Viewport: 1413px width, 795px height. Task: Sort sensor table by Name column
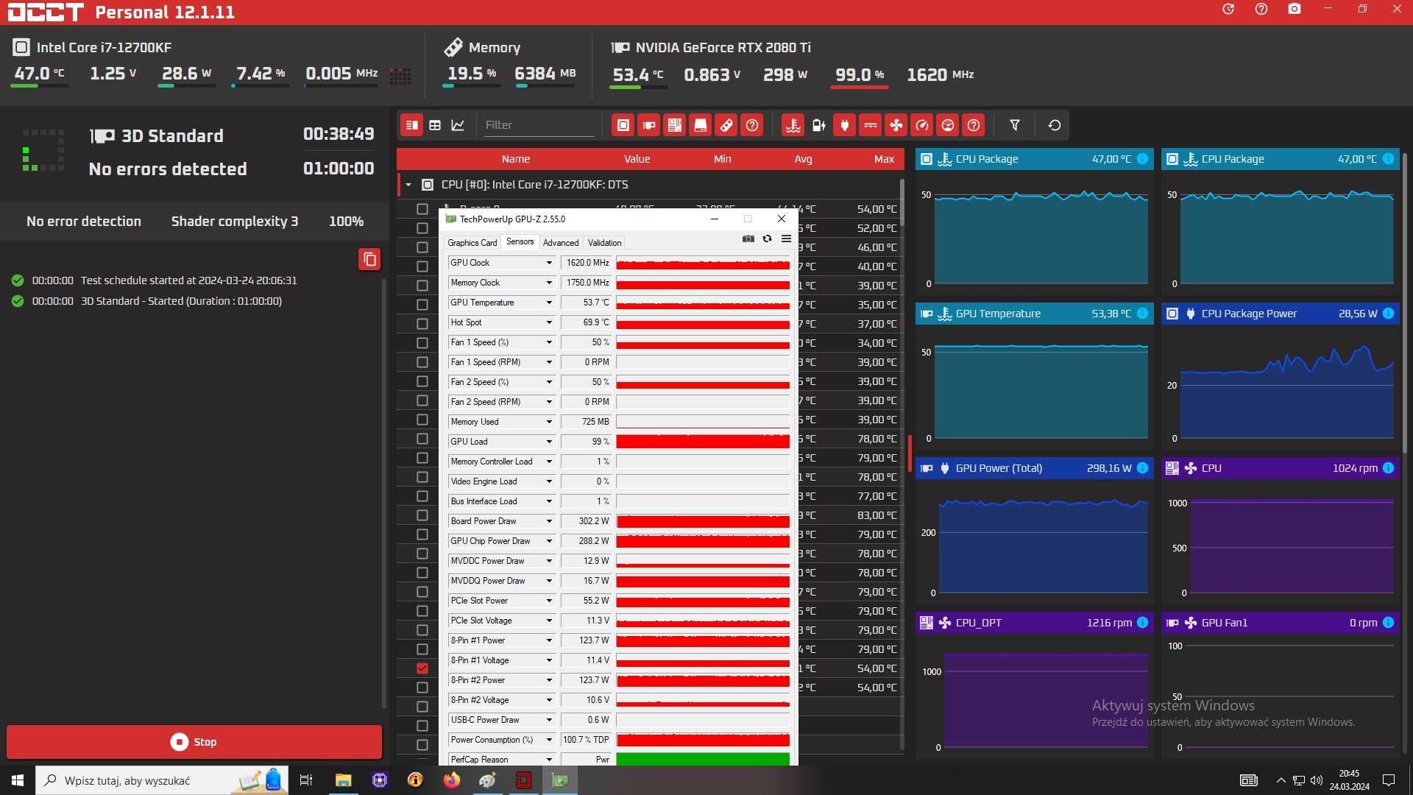point(516,159)
